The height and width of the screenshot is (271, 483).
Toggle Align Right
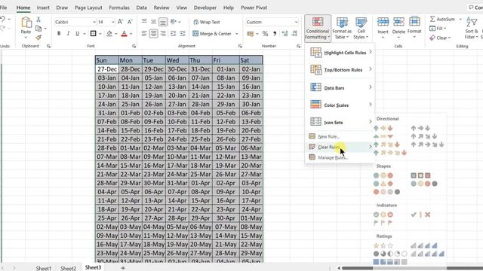pos(163,33)
